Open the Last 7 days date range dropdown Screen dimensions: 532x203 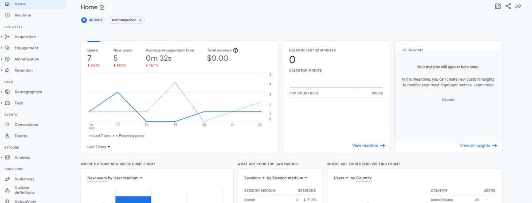pos(99,147)
